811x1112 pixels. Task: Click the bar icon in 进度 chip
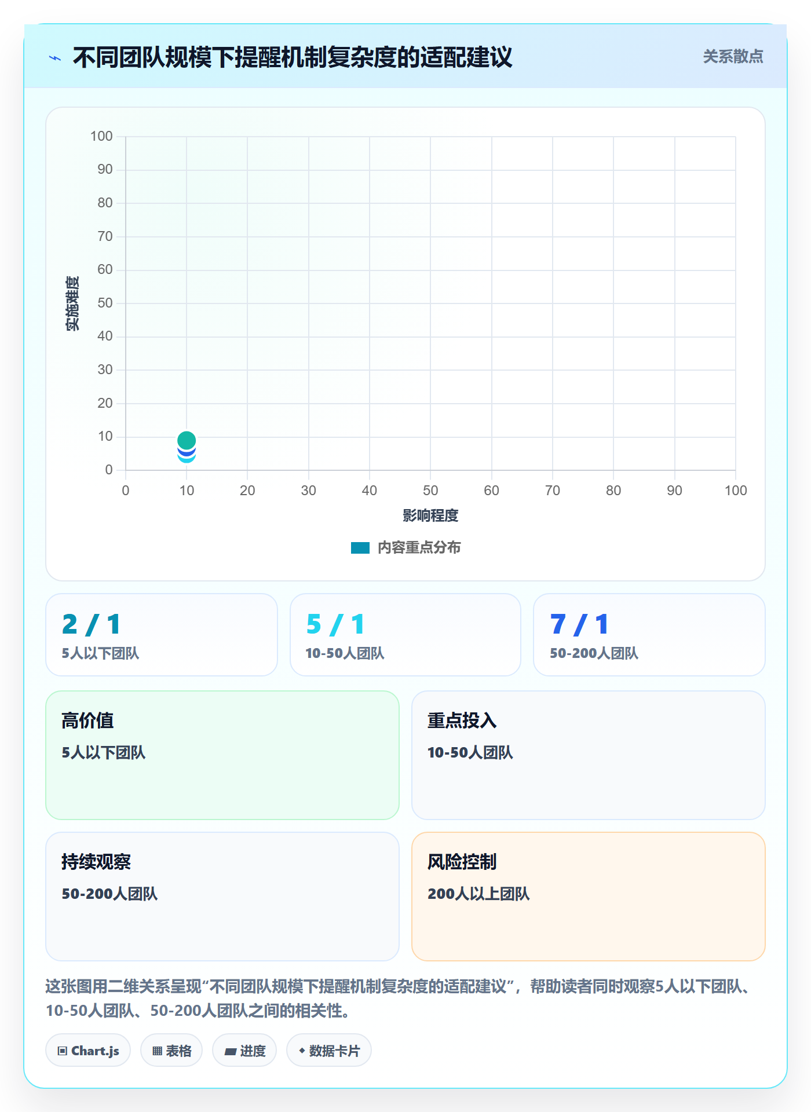click(x=231, y=1051)
